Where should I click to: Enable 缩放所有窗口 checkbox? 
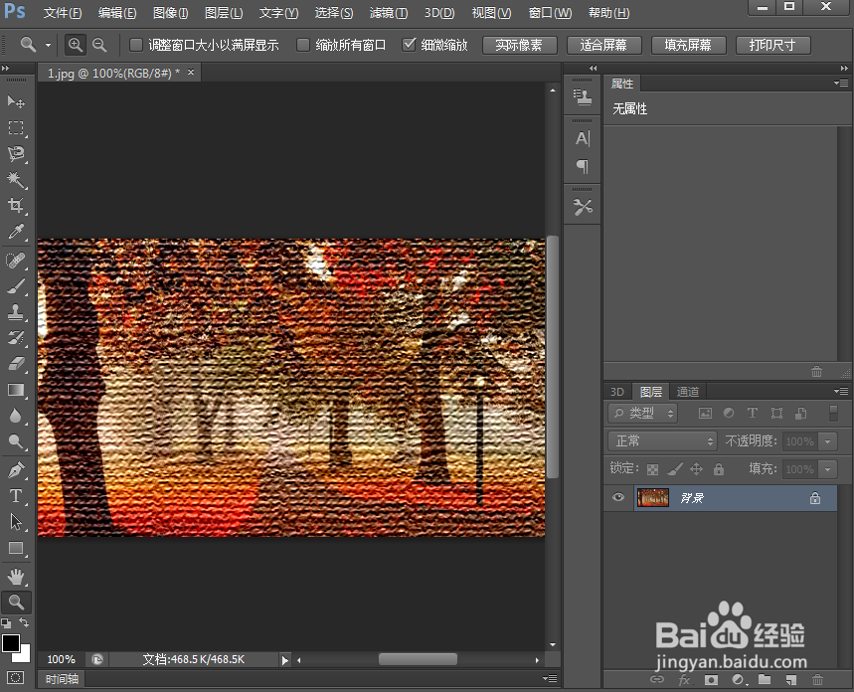pos(303,45)
